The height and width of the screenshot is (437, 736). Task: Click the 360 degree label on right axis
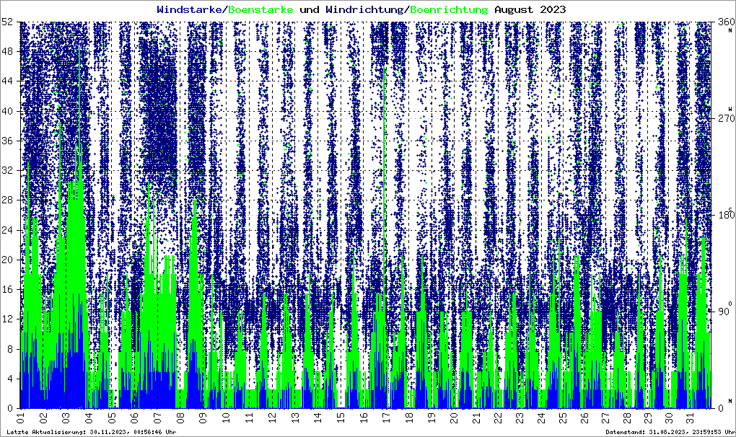(722, 23)
